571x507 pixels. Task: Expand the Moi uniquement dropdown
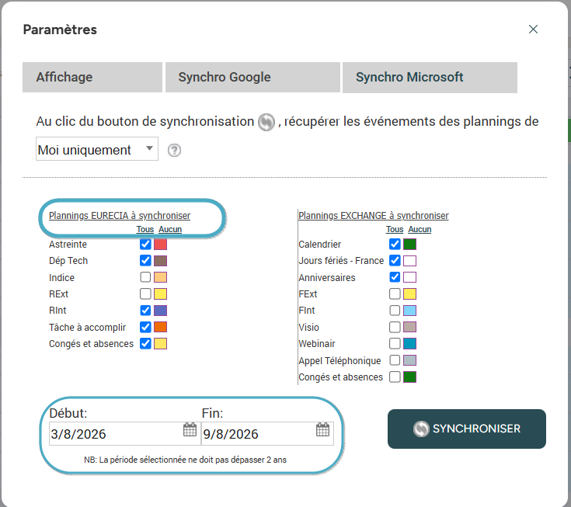coord(97,149)
